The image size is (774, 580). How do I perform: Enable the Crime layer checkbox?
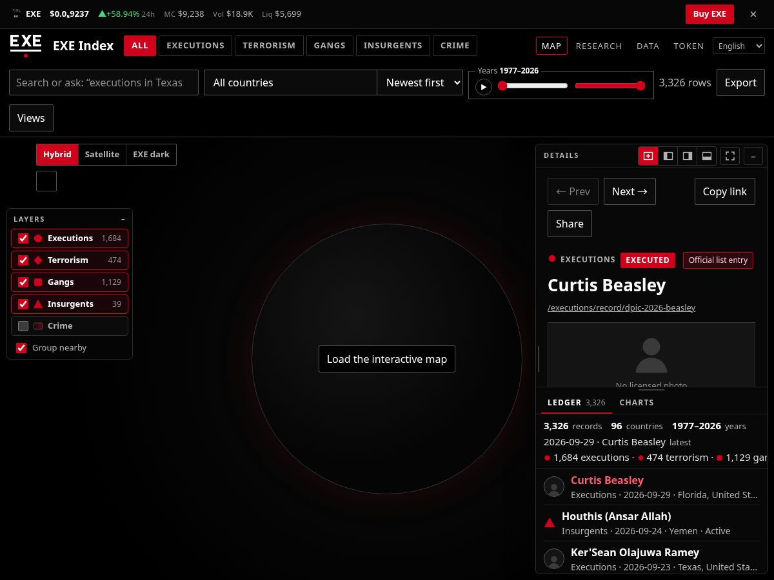tap(23, 326)
